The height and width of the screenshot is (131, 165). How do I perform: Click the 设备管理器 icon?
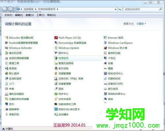[56, 83]
